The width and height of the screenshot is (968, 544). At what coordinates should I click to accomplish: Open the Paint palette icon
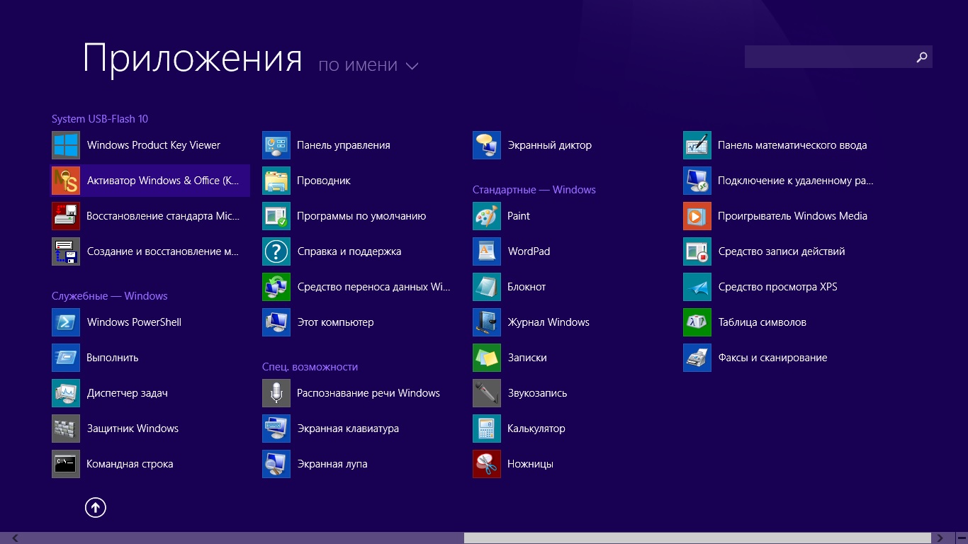click(x=487, y=216)
